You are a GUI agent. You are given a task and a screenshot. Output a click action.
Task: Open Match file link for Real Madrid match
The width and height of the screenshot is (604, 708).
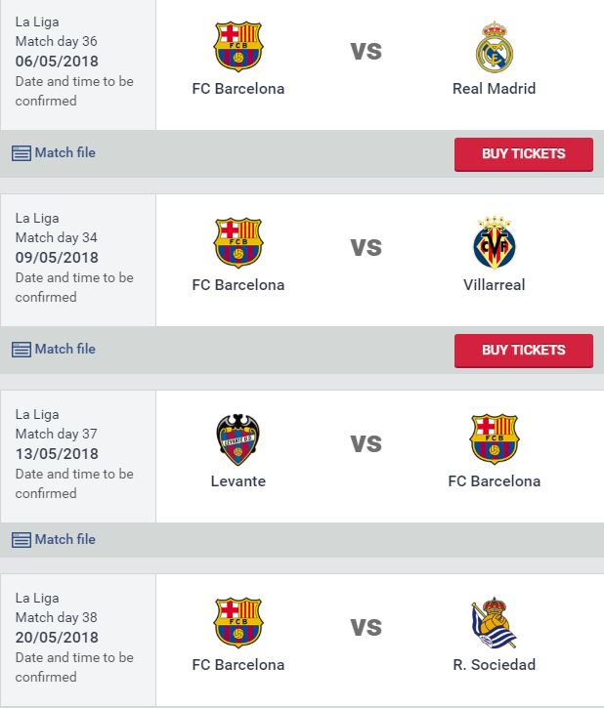[x=65, y=153]
